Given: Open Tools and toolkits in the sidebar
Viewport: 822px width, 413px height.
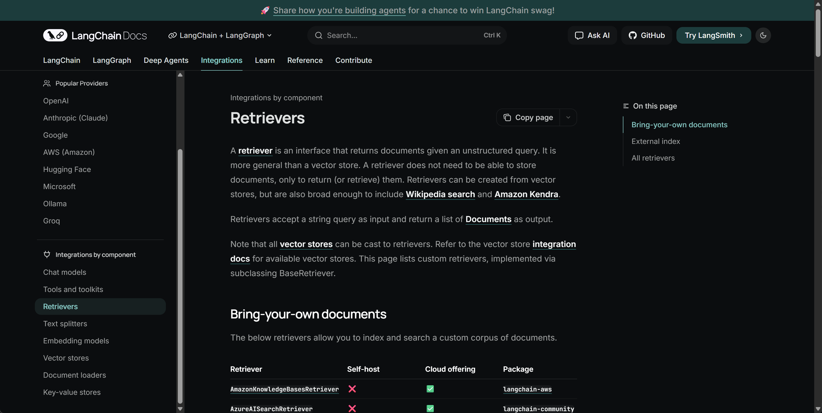Looking at the screenshot, I should coord(73,289).
